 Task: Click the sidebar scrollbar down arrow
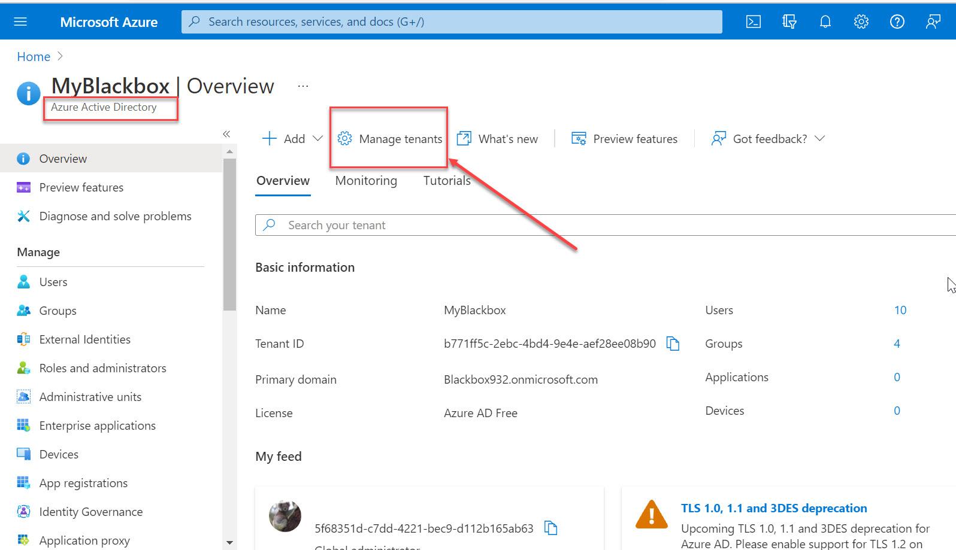[x=229, y=543]
